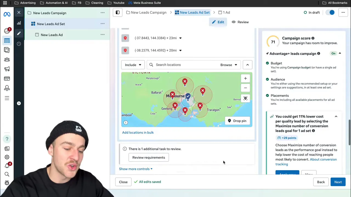This screenshot has width=351, height=197.
Task: Click the blue Melbourne pin on map
Action: [188, 96]
